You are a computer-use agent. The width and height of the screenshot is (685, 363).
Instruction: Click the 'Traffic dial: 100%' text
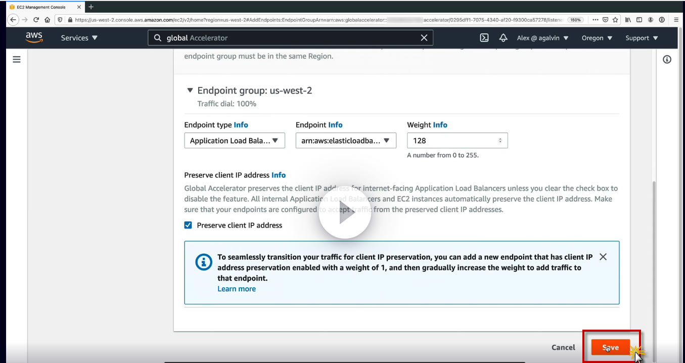point(227,104)
